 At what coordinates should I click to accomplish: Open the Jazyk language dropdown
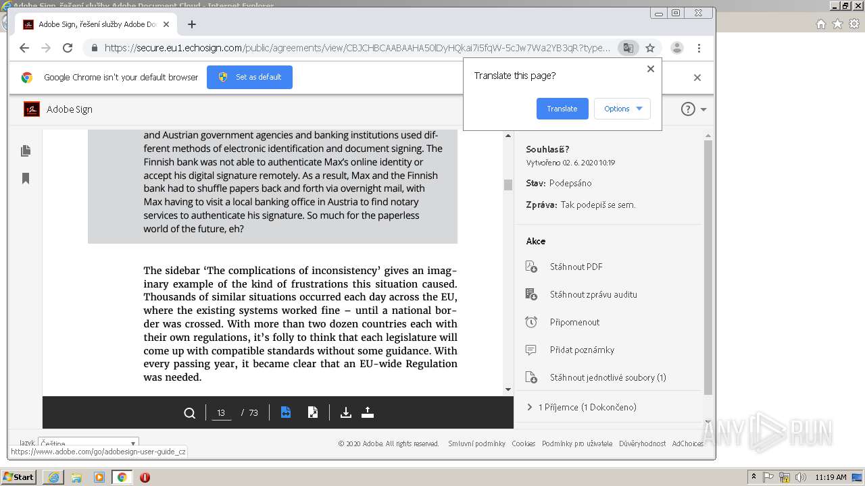click(x=89, y=443)
